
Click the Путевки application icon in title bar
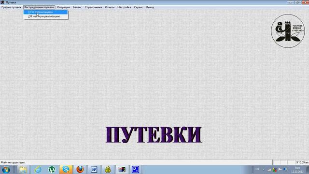pos(2,2)
